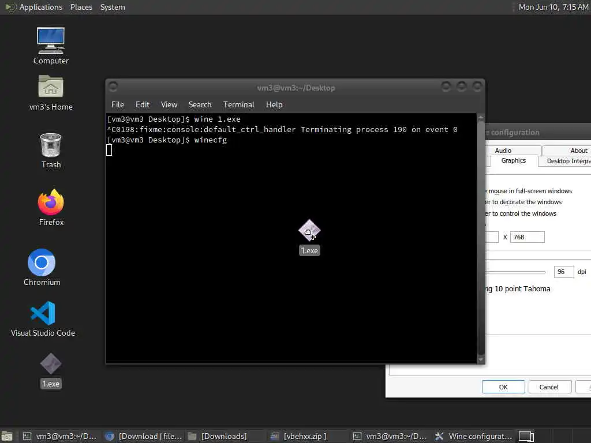Click the terminal scrollbar down arrow
Image resolution: width=591 pixels, height=443 pixels.
[481, 359]
